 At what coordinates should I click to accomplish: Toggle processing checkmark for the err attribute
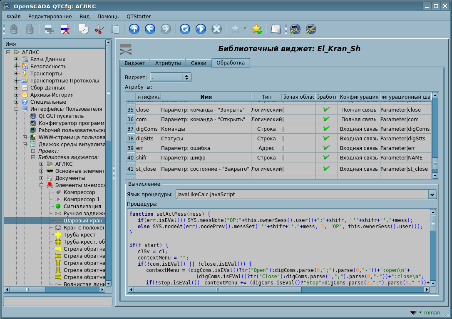click(x=326, y=148)
